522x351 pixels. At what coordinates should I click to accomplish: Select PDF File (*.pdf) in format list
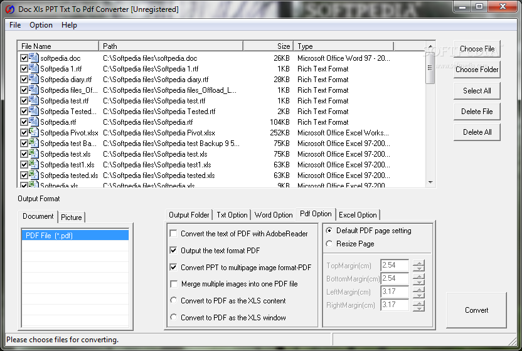pos(75,235)
